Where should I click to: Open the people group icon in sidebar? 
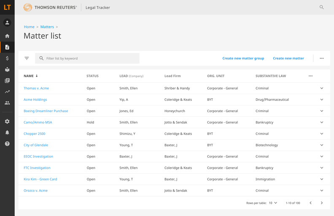7,103
